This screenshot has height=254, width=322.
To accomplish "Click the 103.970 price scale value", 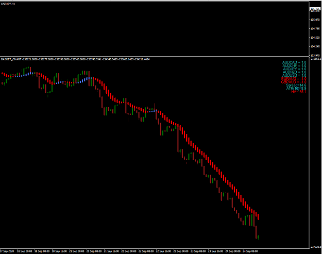I will pyautogui.click(x=315, y=56).
